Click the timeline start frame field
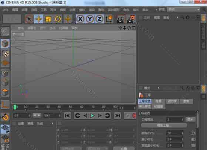Image resolution: width=207 pixels, height=150 pixels. tap(22, 116)
